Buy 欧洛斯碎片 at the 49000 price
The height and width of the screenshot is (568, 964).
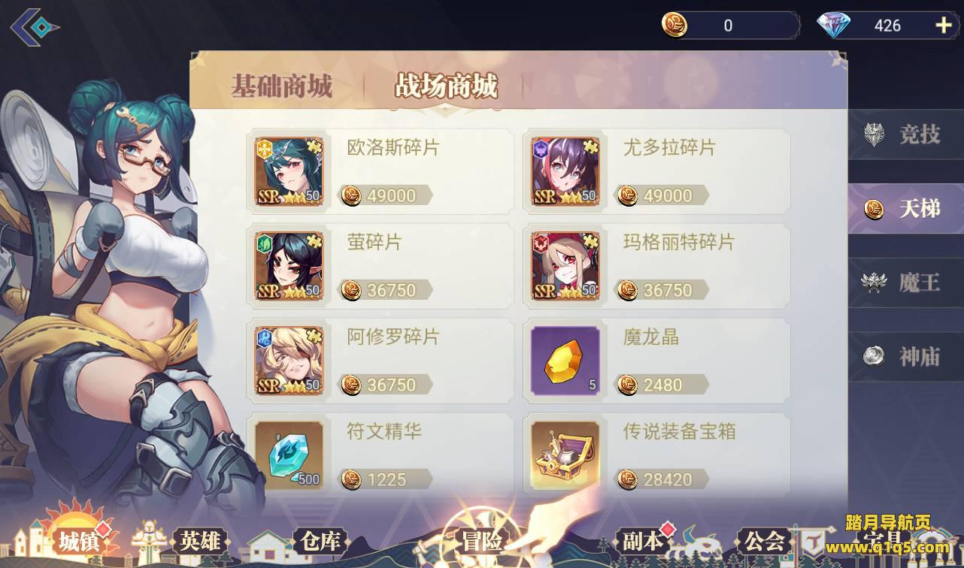click(385, 195)
